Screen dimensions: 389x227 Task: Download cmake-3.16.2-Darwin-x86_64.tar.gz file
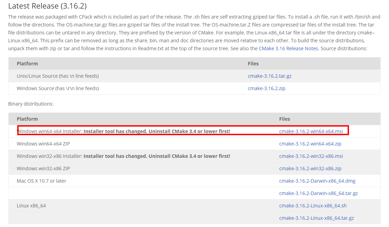tap(318, 193)
